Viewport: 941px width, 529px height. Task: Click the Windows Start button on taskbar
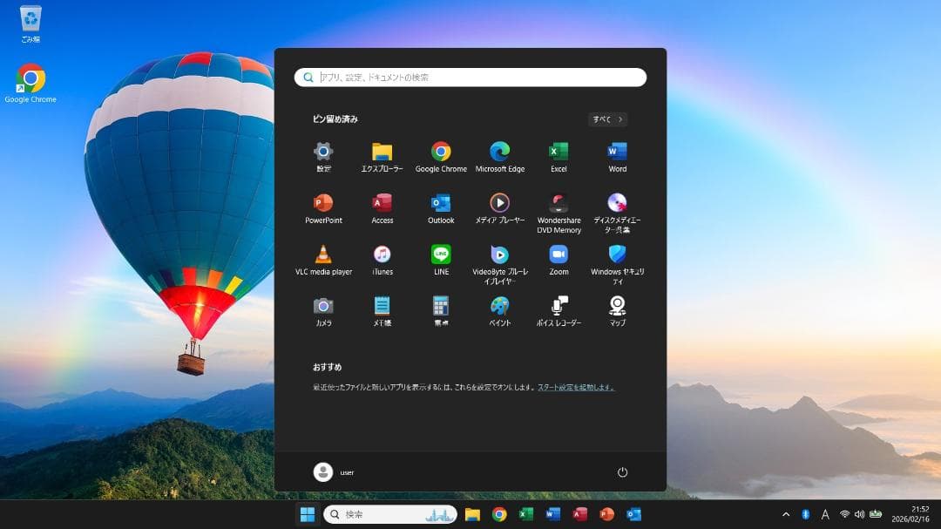308,514
